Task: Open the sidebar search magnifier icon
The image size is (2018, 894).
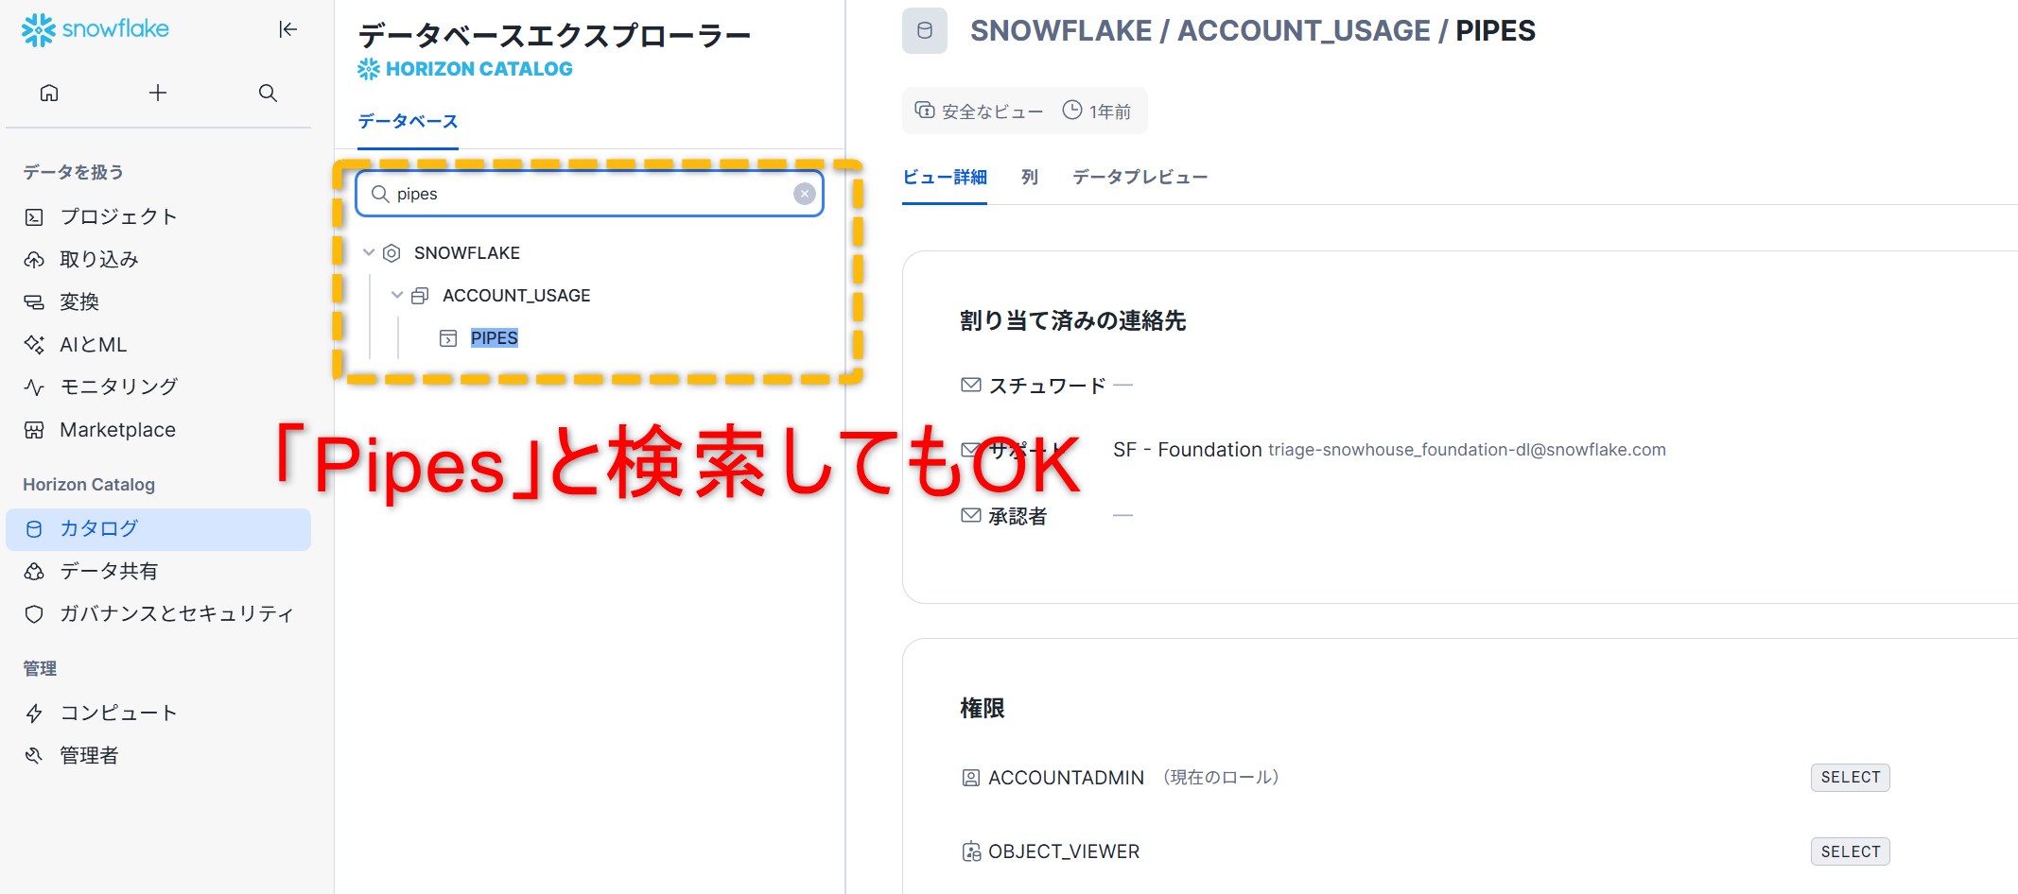Action: [x=268, y=93]
